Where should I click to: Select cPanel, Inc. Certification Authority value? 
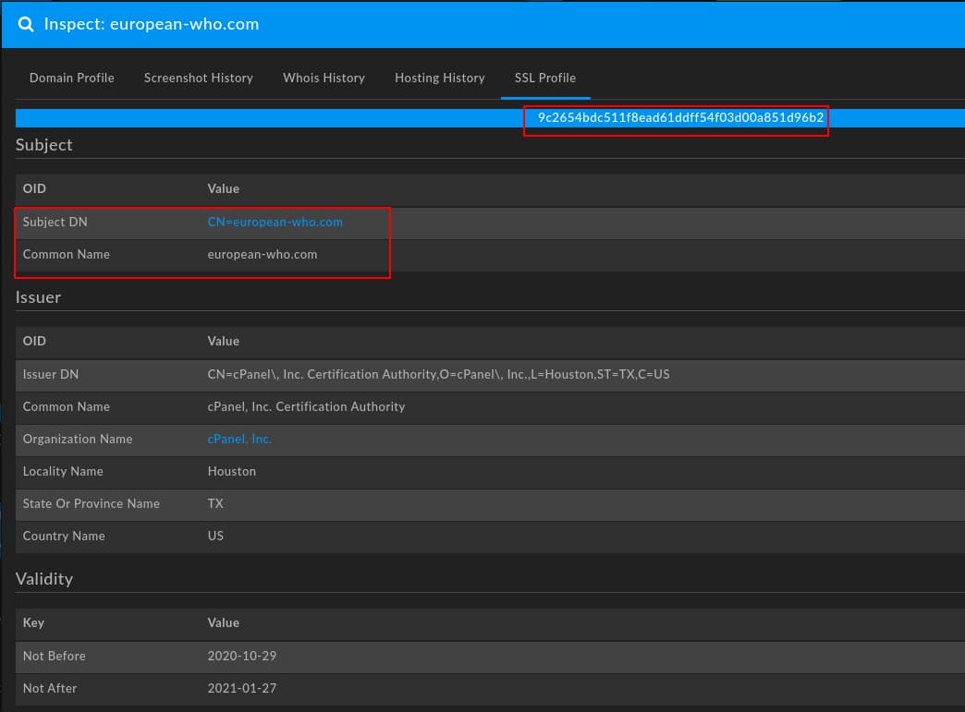pos(306,407)
